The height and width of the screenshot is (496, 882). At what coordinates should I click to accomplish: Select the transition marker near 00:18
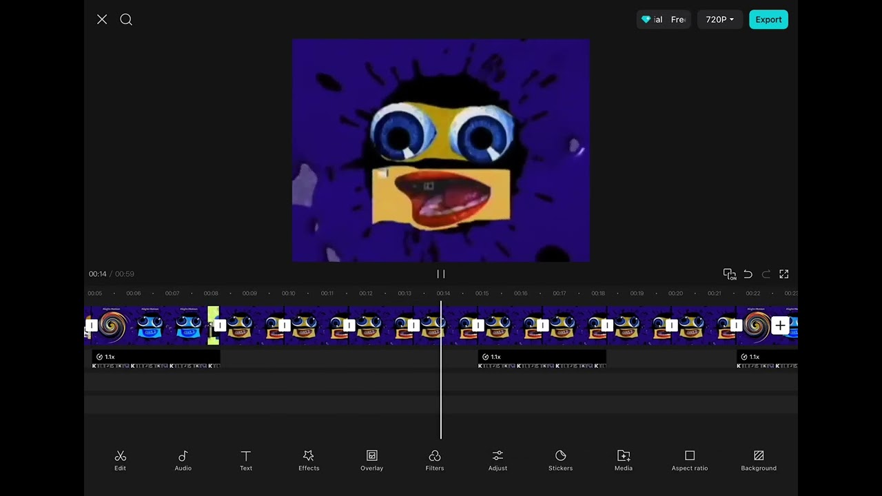tap(607, 325)
